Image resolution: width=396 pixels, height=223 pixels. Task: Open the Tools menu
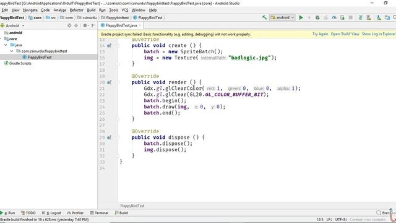(x=113, y=10)
